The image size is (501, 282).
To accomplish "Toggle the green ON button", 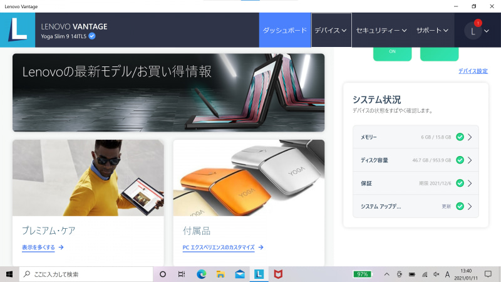I will [x=393, y=53].
